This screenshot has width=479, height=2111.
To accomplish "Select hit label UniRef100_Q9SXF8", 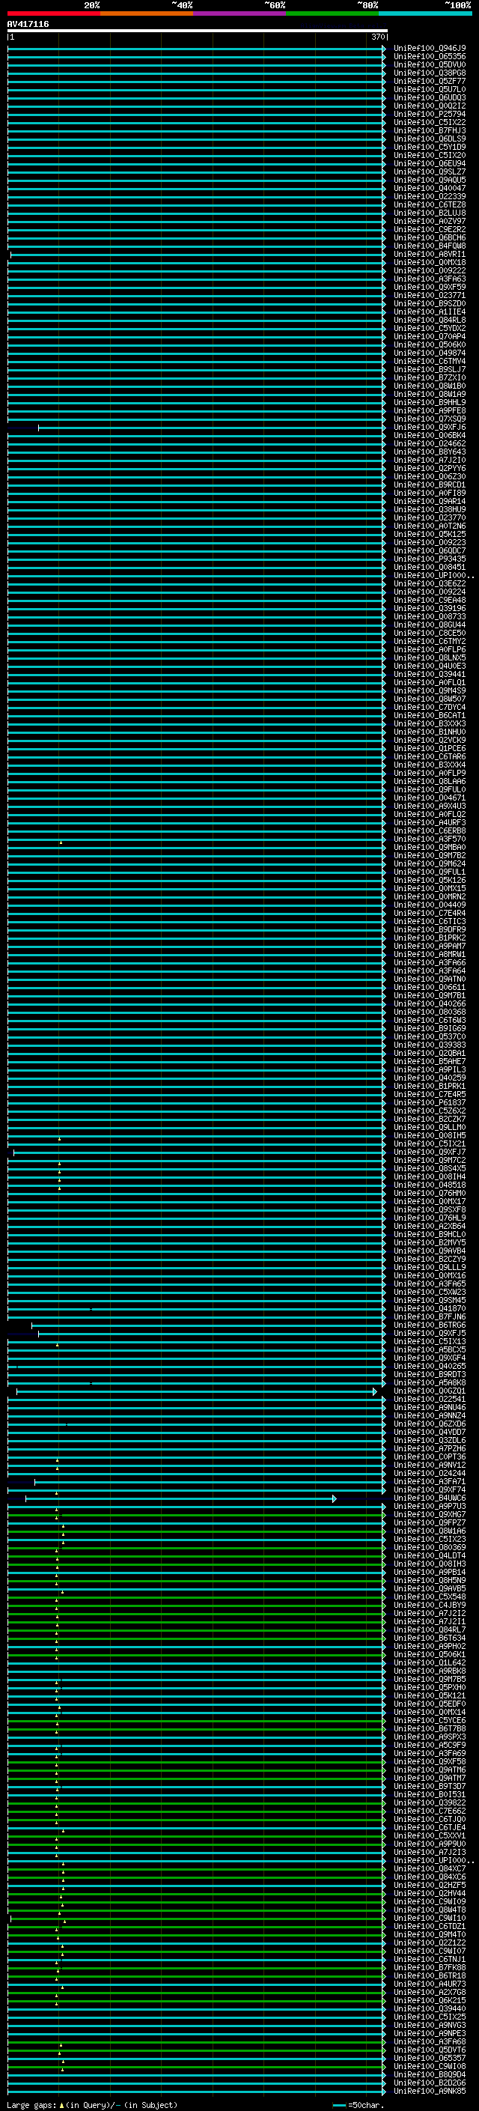I will point(429,1209).
